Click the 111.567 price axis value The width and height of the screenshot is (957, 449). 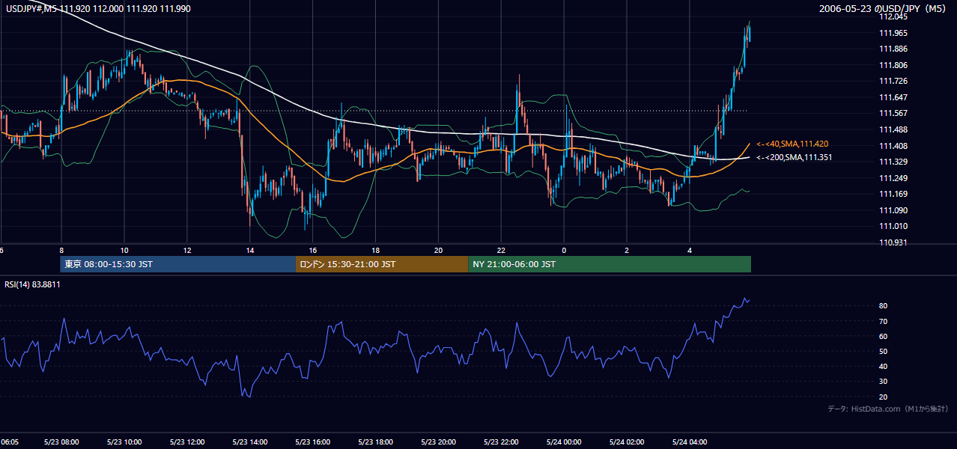tap(893, 114)
